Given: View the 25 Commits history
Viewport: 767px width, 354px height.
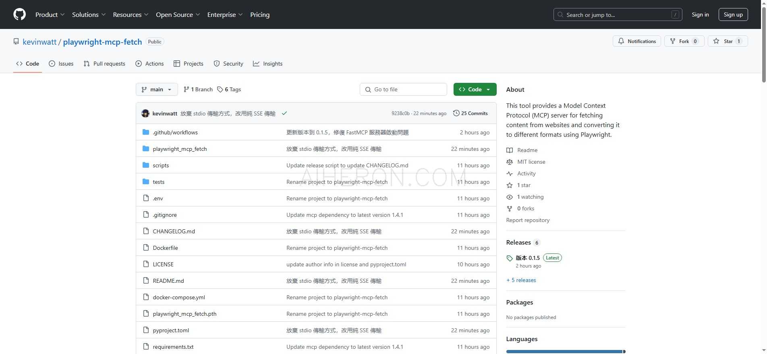Looking at the screenshot, I should (471, 113).
